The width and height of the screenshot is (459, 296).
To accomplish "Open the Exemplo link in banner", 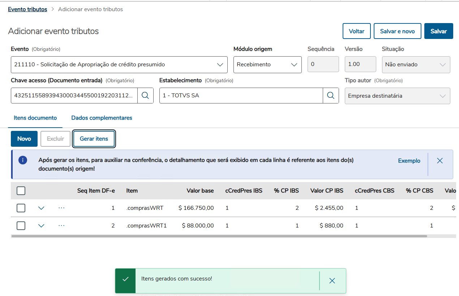I will pyautogui.click(x=409, y=161).
